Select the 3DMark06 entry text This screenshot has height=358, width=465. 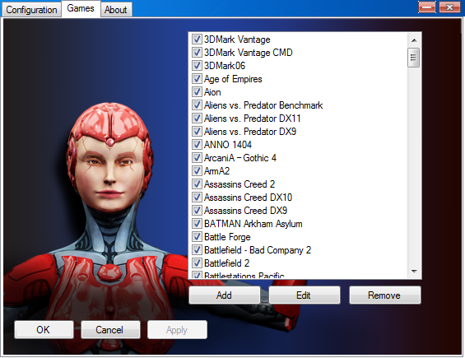(225, 66)
